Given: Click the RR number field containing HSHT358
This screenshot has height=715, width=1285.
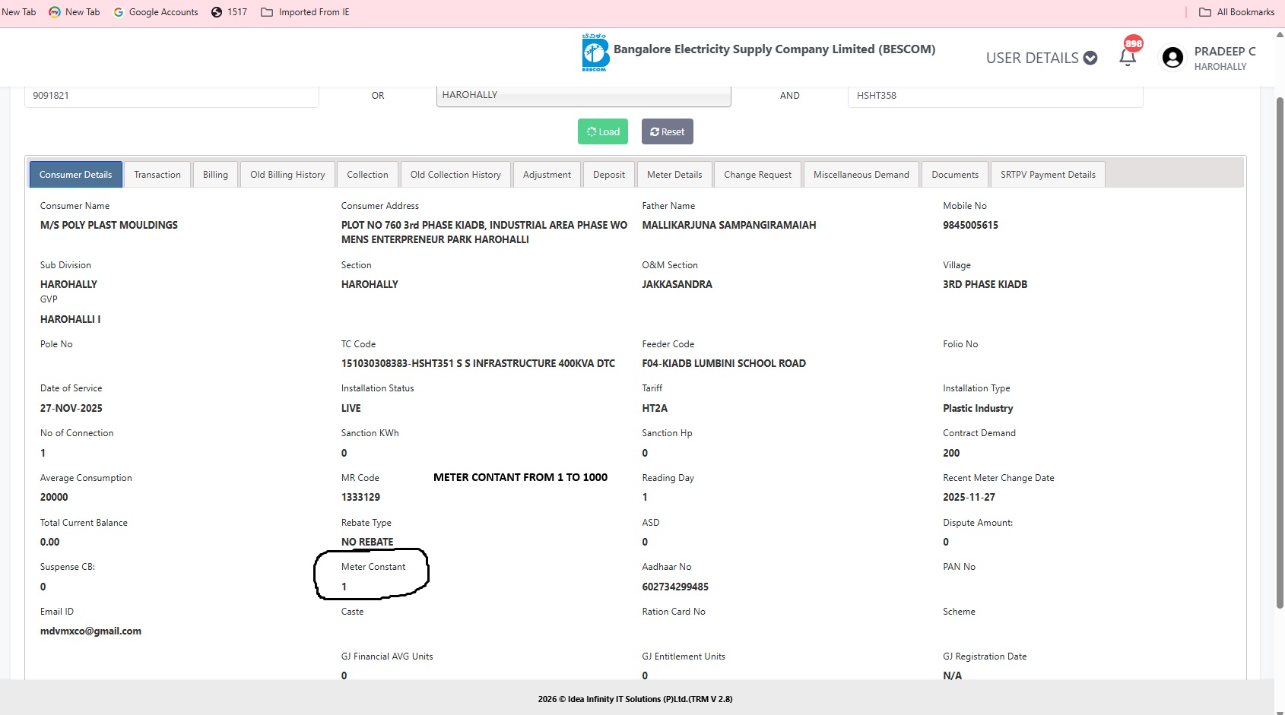Looking at the screenshot, I should (x=995, y=96).
